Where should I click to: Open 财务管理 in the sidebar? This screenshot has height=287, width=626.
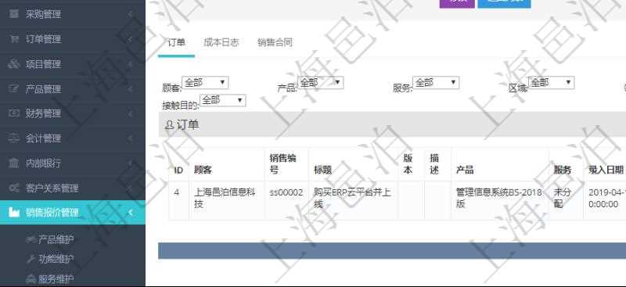(x=73, y=113)
